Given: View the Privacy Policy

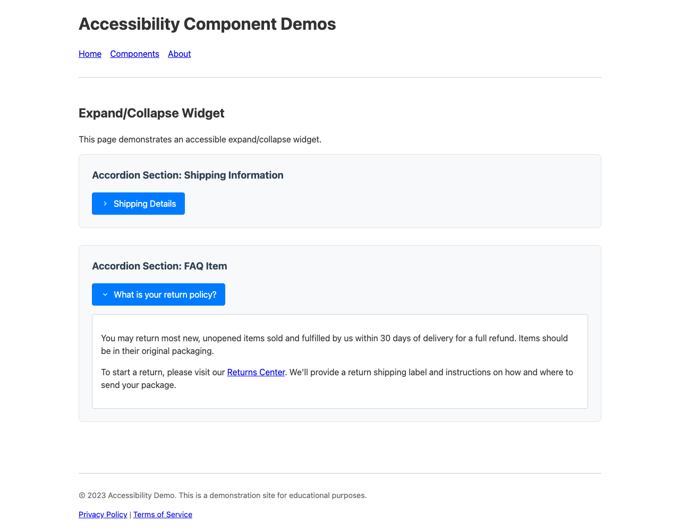Looking at the screenshot, I should click(x=103, y=515).
